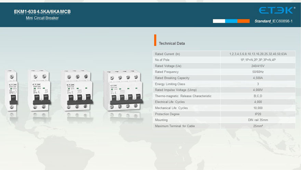Click the 'Technical Data' heading
Viewport: 301px width, 170px height.
tap(172, 43)
